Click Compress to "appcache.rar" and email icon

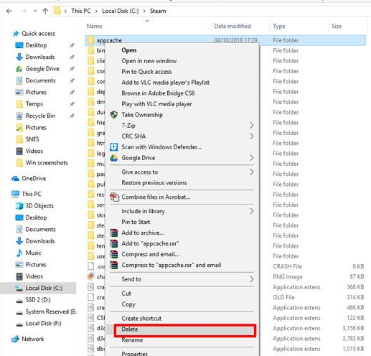pos(114,265)
